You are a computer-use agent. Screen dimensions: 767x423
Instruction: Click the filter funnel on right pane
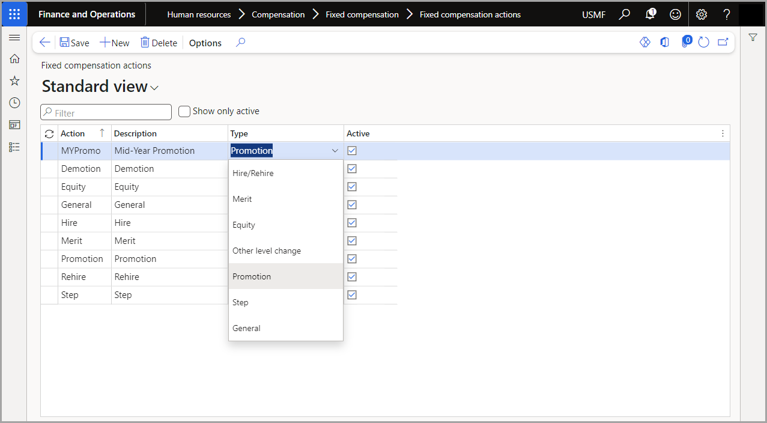pos(753,37)
